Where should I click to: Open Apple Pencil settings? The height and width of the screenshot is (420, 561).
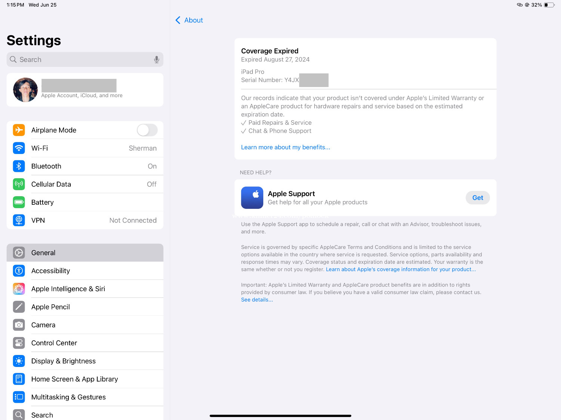click(x=85, y=307)
